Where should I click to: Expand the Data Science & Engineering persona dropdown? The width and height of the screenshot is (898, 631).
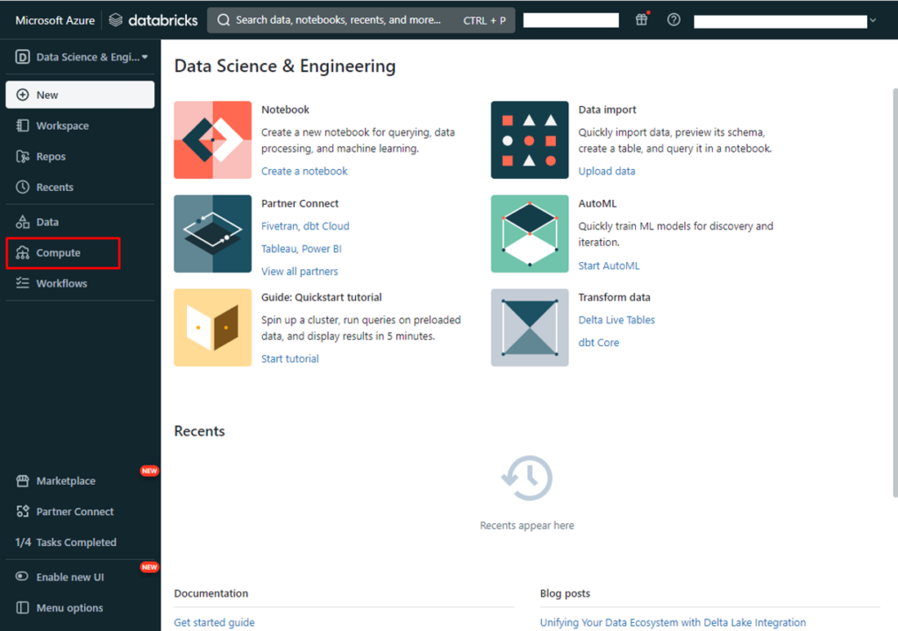(81, 58)
